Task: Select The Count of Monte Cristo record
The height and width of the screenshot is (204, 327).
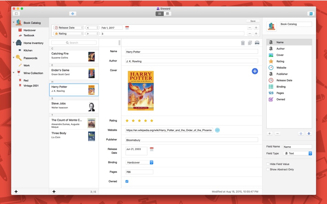Action: point(74,123)
